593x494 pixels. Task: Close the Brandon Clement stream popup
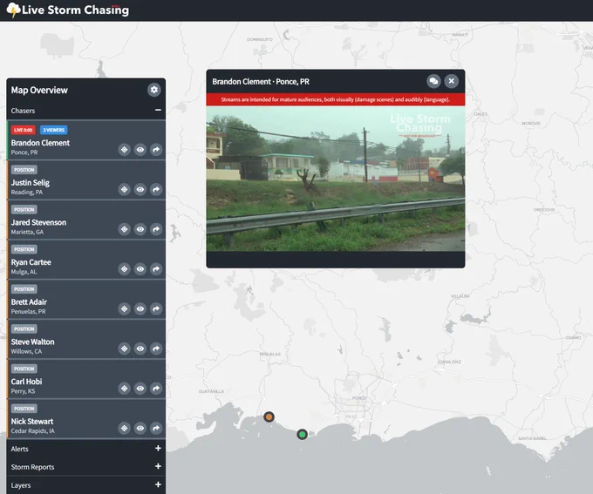pos(451,81)
